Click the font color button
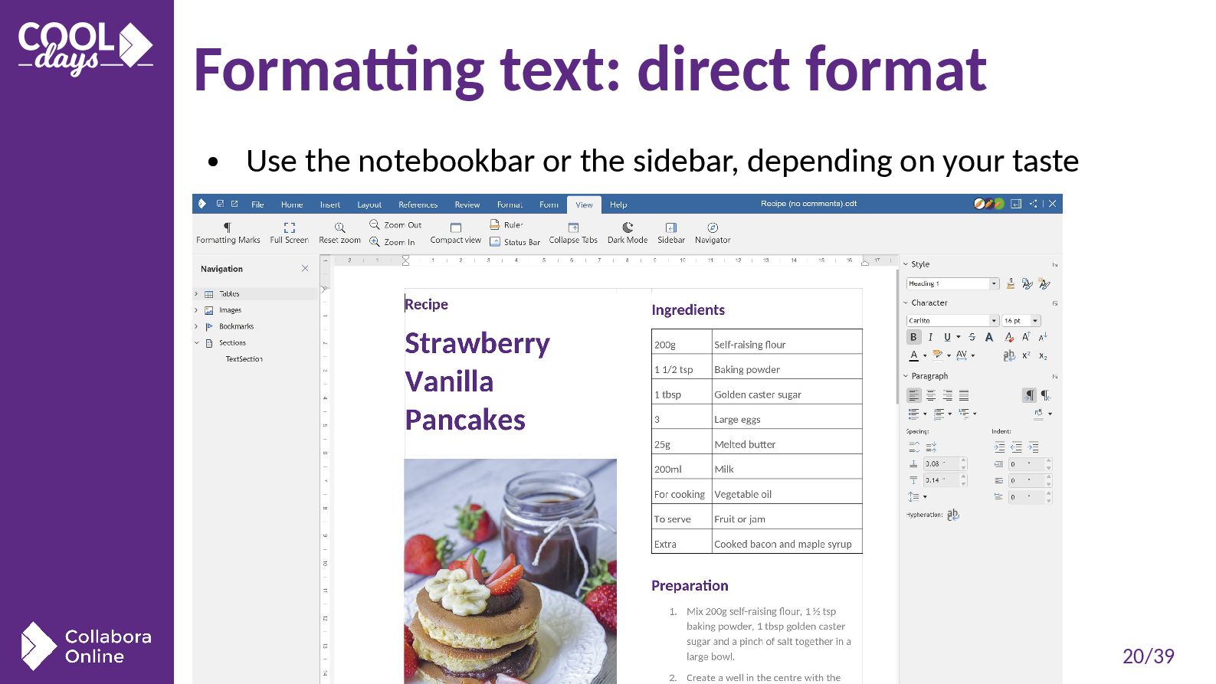Viewport: 1216px width, 684px height. point(913,355)
